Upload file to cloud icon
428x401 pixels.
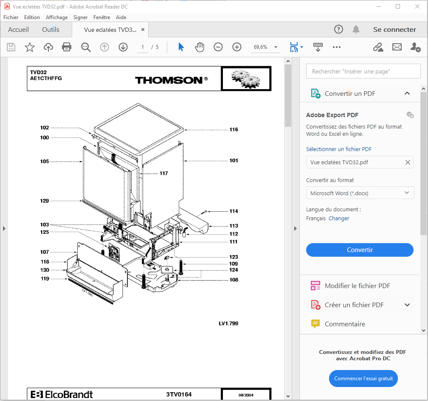[x=48, y=47]
